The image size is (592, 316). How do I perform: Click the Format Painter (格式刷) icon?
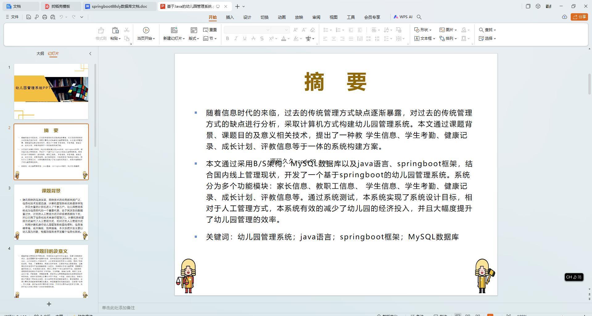pyautogui.click(x=101, y=30)
